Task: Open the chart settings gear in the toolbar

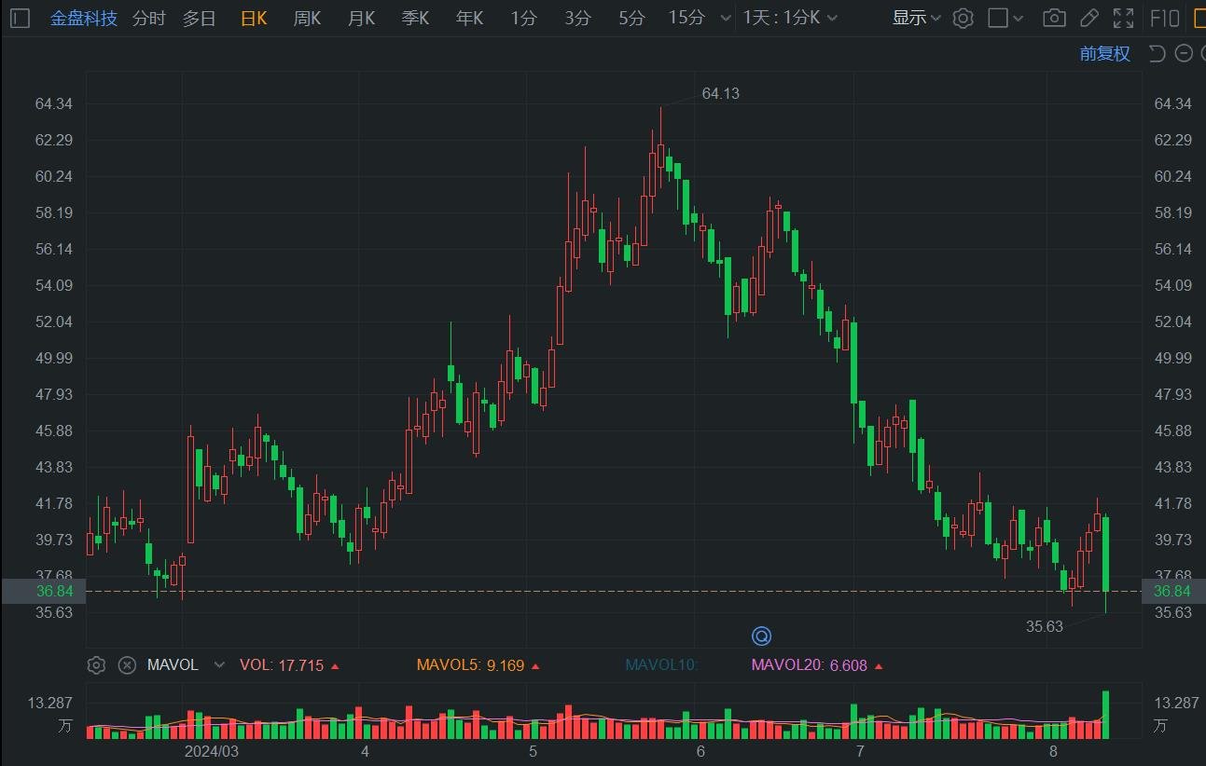Action: 963,18
